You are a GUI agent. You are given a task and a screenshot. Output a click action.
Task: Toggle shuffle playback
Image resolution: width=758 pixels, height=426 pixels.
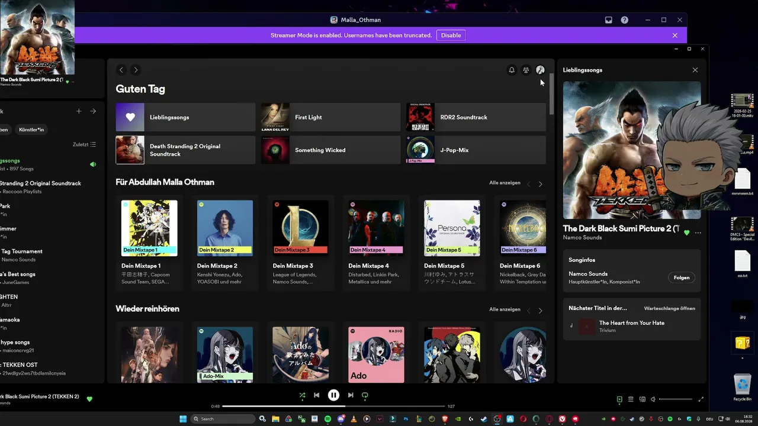point(302,395)
